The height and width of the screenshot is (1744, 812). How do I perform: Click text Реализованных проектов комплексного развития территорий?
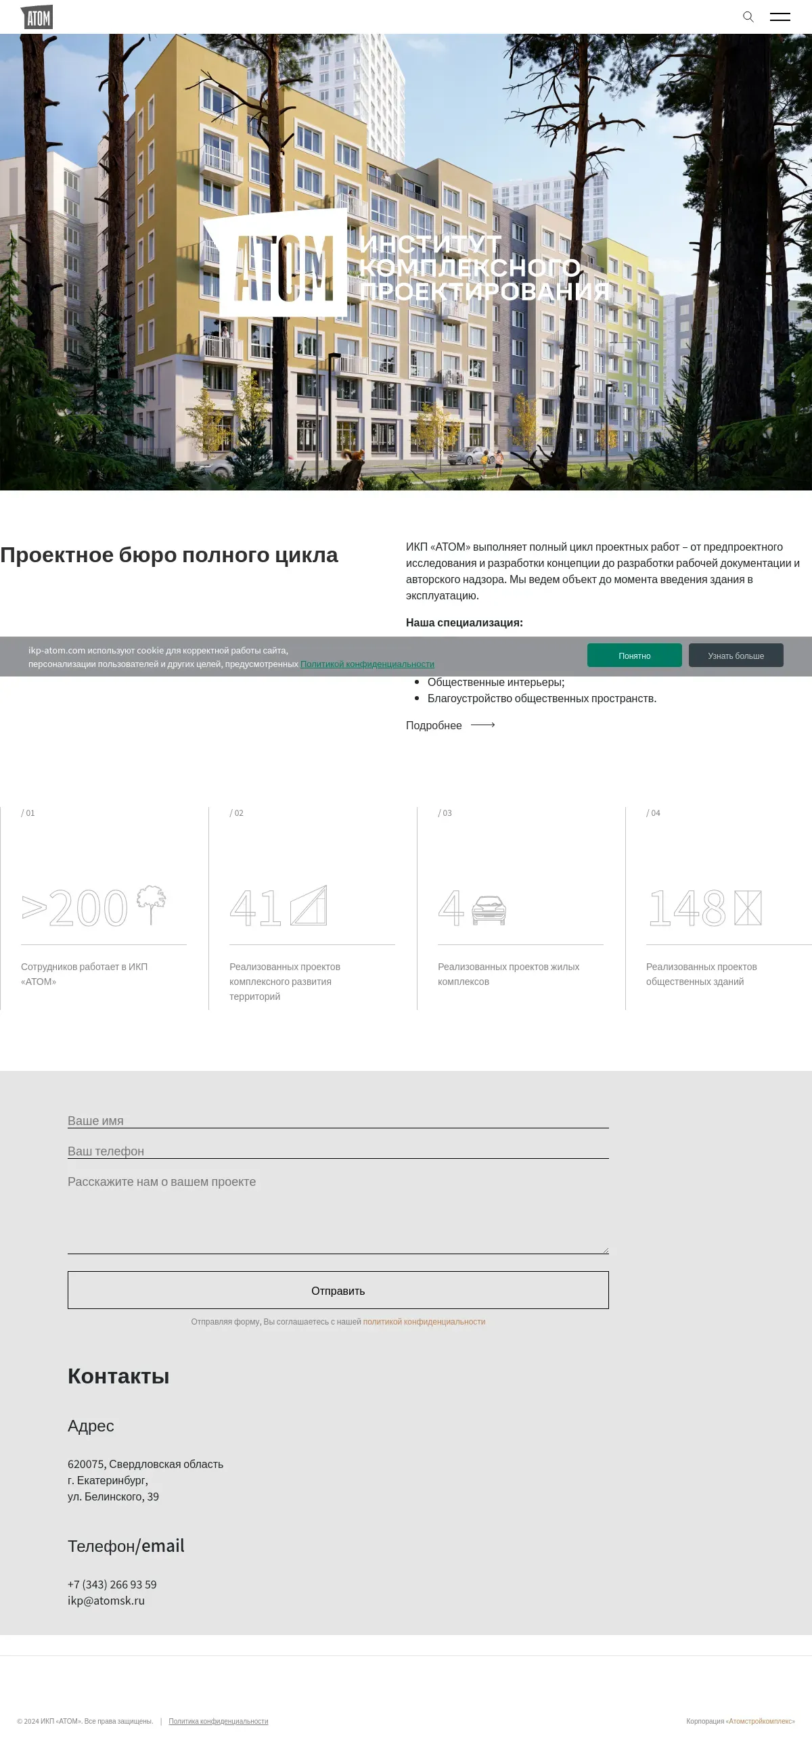coord(284,982)
